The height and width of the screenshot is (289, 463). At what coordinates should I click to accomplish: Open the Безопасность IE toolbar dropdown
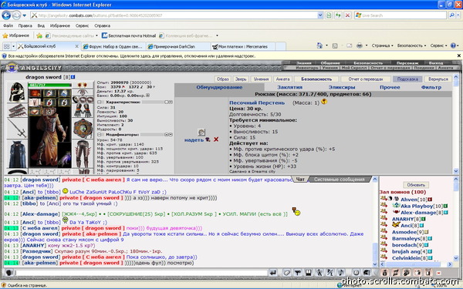(x=411, y=45)
